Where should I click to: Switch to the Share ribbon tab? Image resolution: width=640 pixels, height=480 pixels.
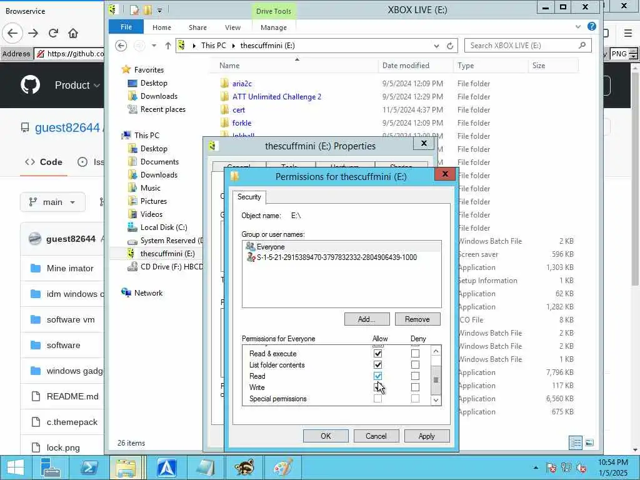(197, 27)
